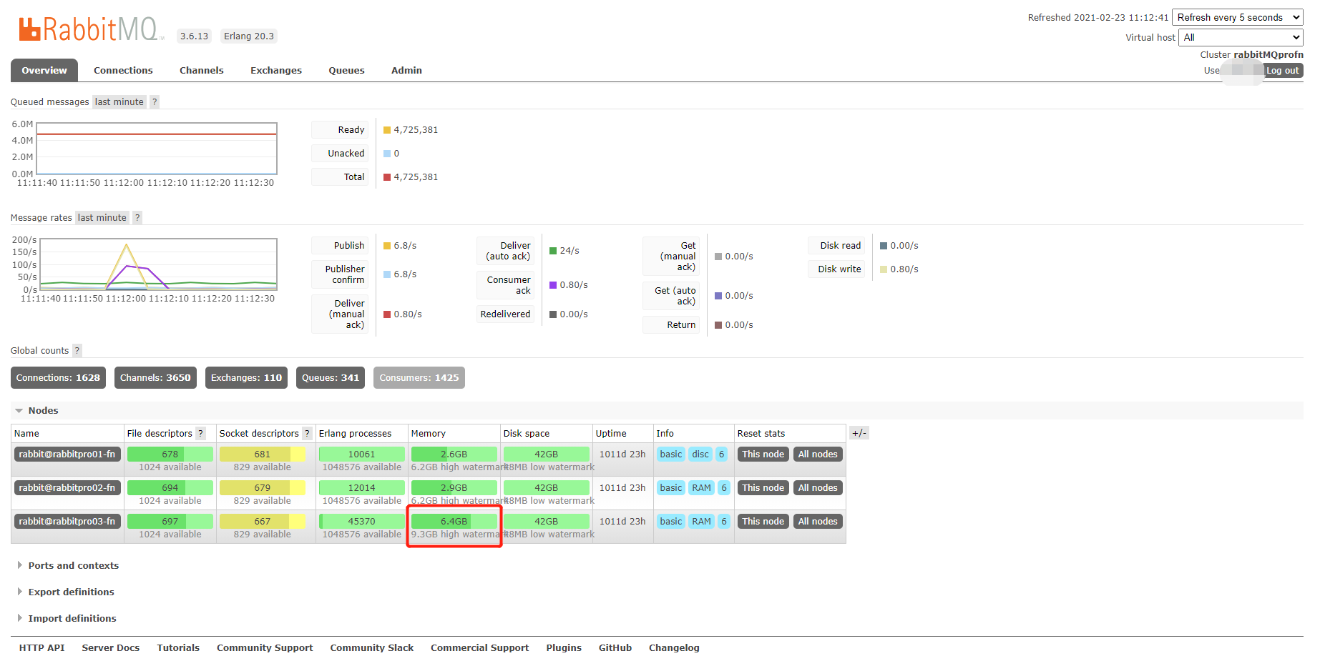Navigate to the Queues tab
The height and width of the screenshot is (666, 1320).
[347, 71]
